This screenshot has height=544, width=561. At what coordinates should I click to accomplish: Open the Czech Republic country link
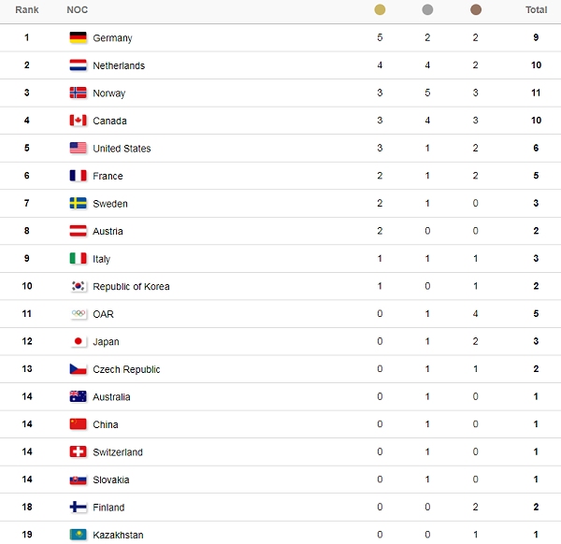(126, 369)
